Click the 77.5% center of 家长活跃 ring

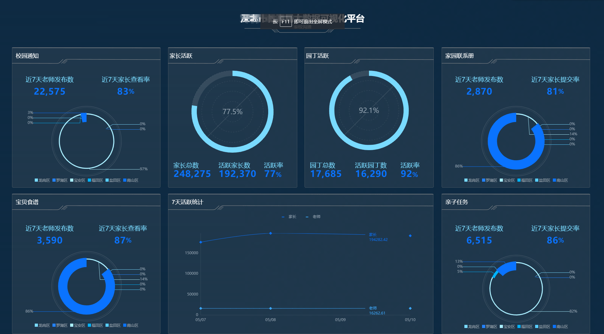point(233,112)
